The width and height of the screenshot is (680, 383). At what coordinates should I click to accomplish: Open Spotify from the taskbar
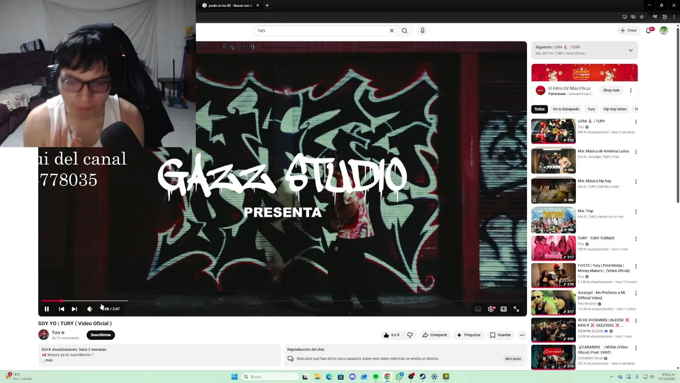[376, 377]
